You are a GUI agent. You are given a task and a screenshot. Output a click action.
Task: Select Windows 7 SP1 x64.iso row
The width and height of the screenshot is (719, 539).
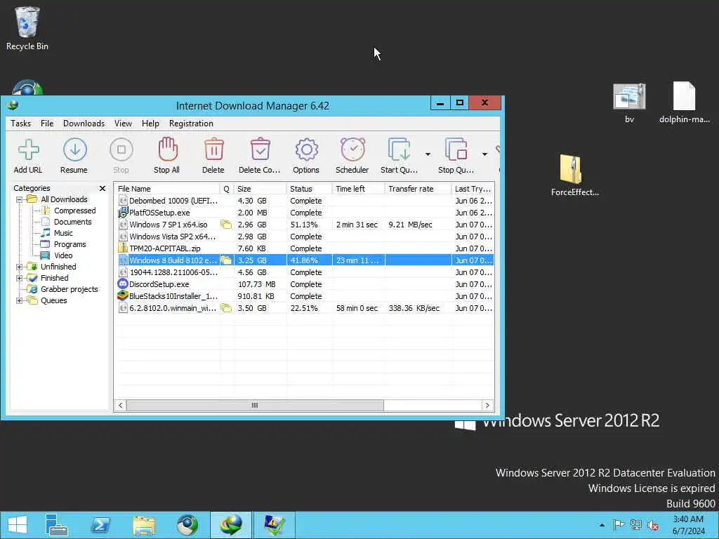[305, 225]
